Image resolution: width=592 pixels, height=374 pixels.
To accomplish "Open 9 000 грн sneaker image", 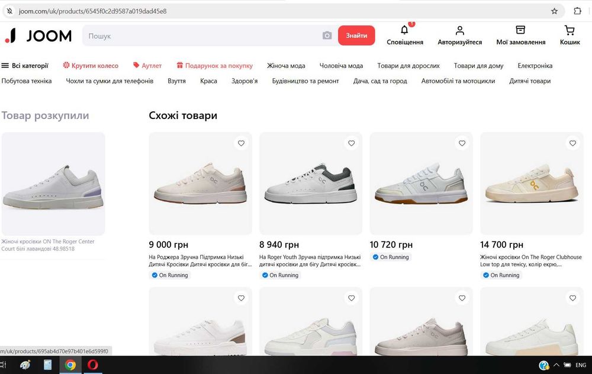I will click(x=200, y=183).
